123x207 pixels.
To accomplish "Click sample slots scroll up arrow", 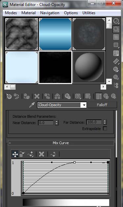I will click(109, 20).
